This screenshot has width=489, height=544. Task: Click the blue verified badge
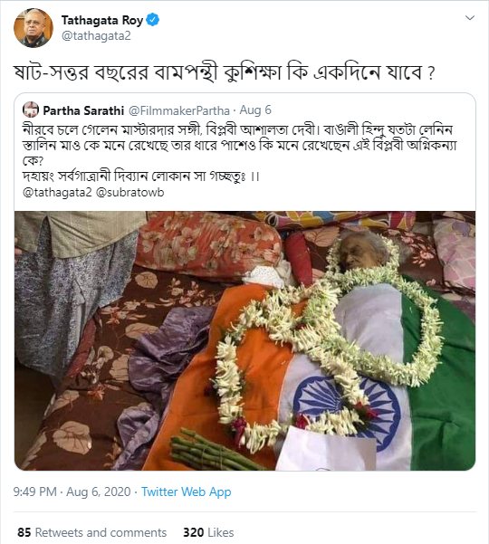click(152, 20)
